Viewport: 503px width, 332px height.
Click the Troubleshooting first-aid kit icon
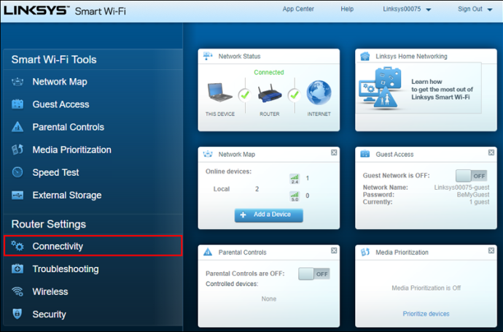click(x=17, y=269)
